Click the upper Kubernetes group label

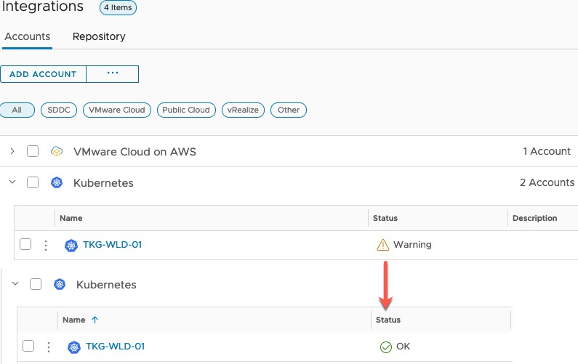tap(103, 183)
